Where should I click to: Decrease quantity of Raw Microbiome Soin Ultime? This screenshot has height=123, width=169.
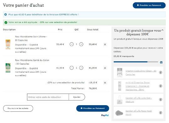[x=72, y=44]
